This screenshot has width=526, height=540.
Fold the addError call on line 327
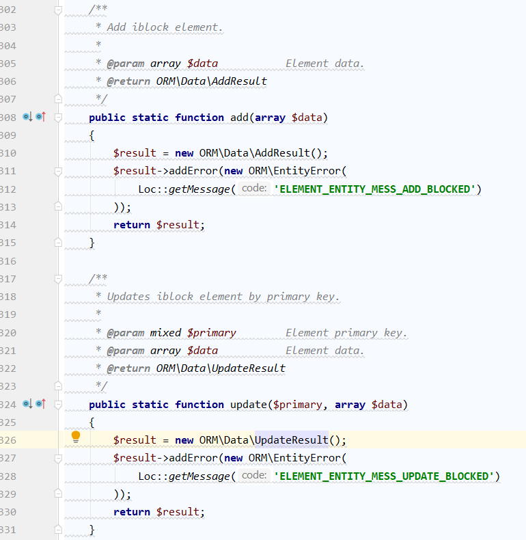point(58,458)
